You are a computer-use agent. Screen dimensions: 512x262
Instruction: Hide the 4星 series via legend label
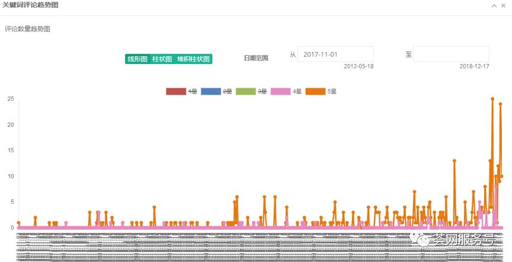pyautogui.click(x=297, y=92)
